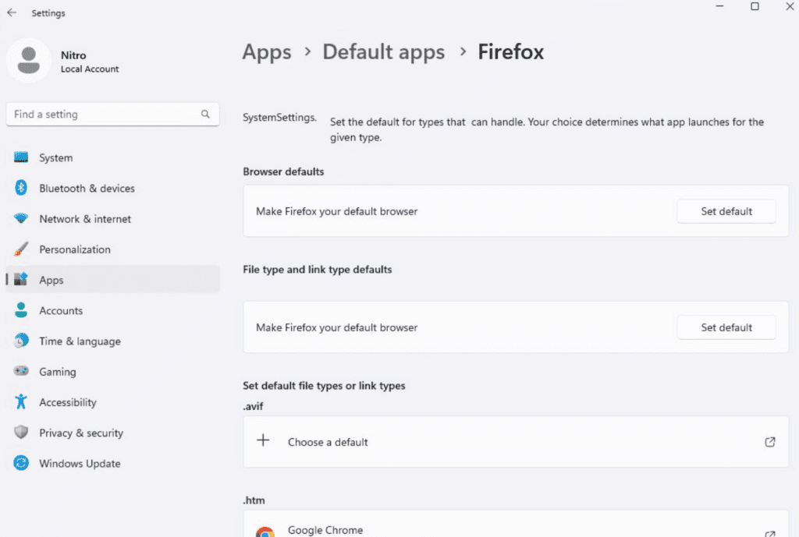
Task: Select the Apps icon in sidebar
Action: [x=21, y=279]
